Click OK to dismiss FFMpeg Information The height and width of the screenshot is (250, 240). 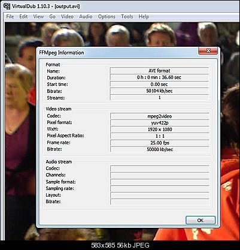[x=200, y=220]
